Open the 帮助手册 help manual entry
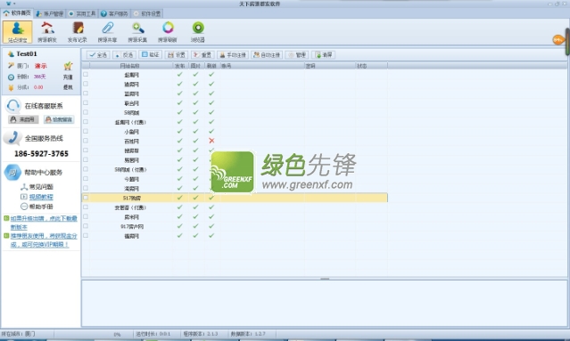570x341 pixels. 41,207
